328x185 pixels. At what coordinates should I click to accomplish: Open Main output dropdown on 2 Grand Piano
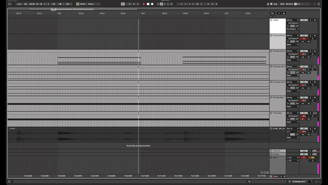293,45
